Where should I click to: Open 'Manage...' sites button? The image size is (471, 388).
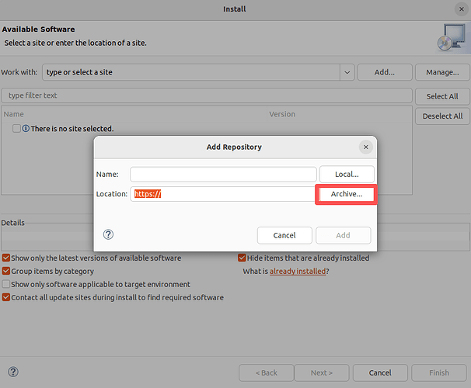point(442,72)
